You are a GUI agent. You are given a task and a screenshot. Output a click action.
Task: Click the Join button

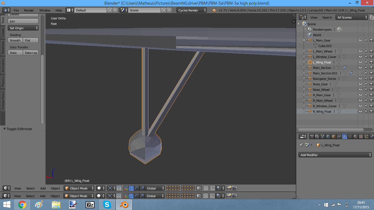tap(23, 21)
